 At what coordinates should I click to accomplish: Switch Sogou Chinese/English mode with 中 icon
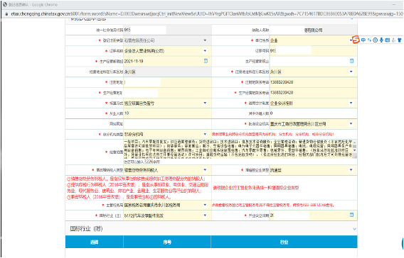click(363, 40)
